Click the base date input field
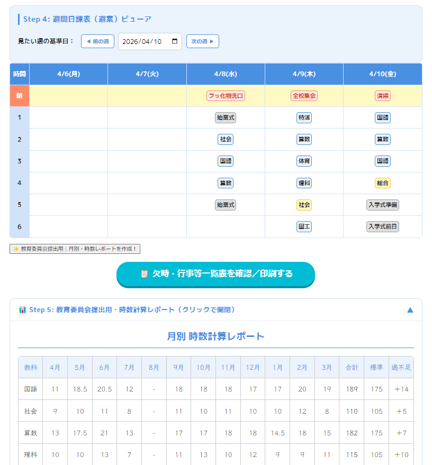432x465 pixels. click(143, 41)
